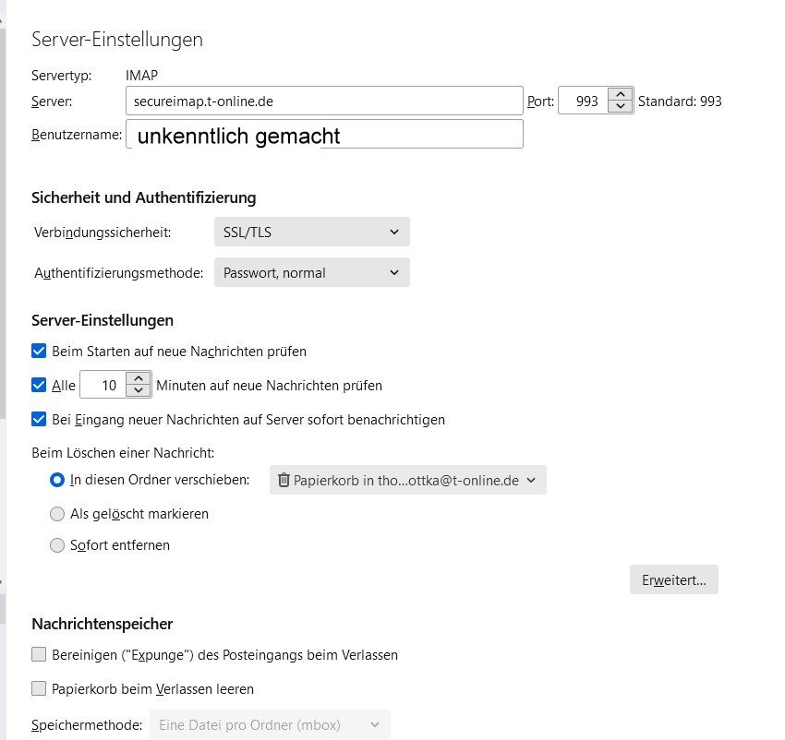Select 'In diesen Ordner verschieben' radio button
This screenshot has height=740, width=785.
click(57, 481)
